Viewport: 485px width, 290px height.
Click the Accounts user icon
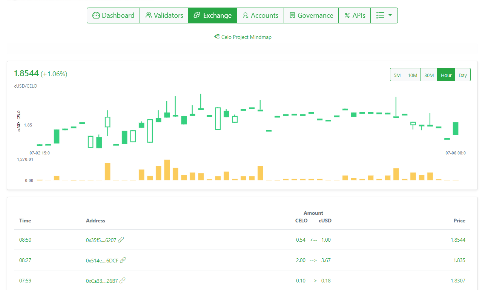point(246,15)
